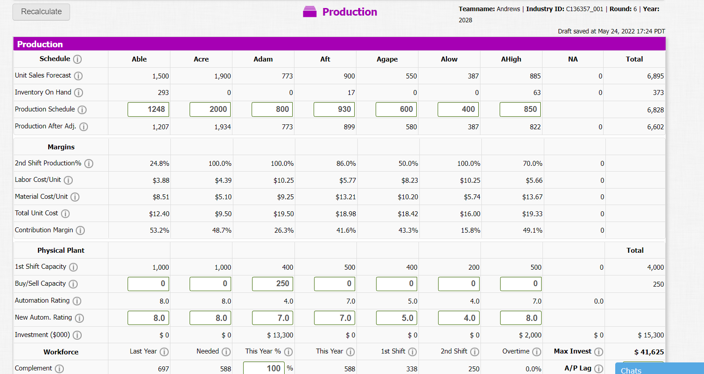This screenshot has height=374, width=704.
Task: Click Able New Autom. Rating input
Action: click(149, 318)
